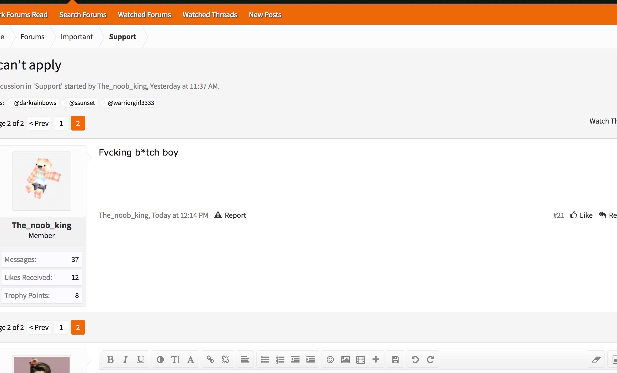Open the text color picker
Viewport: 617px width, 373px height.
[160, 360]
